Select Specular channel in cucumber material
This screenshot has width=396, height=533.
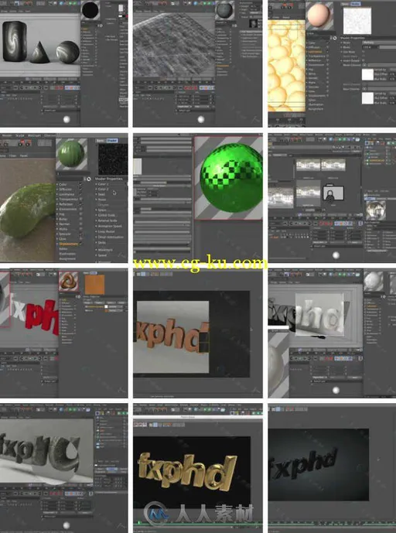[x=65, y=234]
